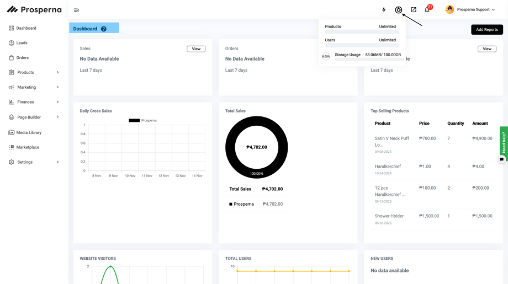Toggle Prosperna legend in Daily Gross Sales

[142, 120]
